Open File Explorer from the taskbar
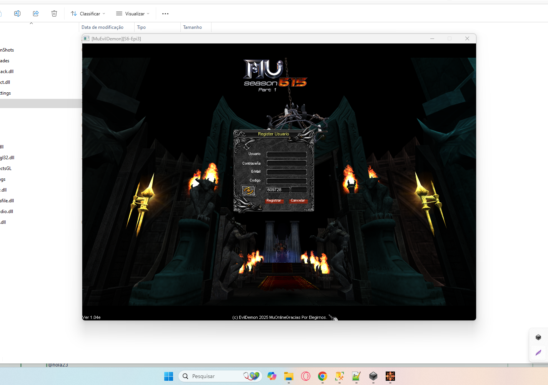Viewport: 548px width, 385px height. coord(289,376)
